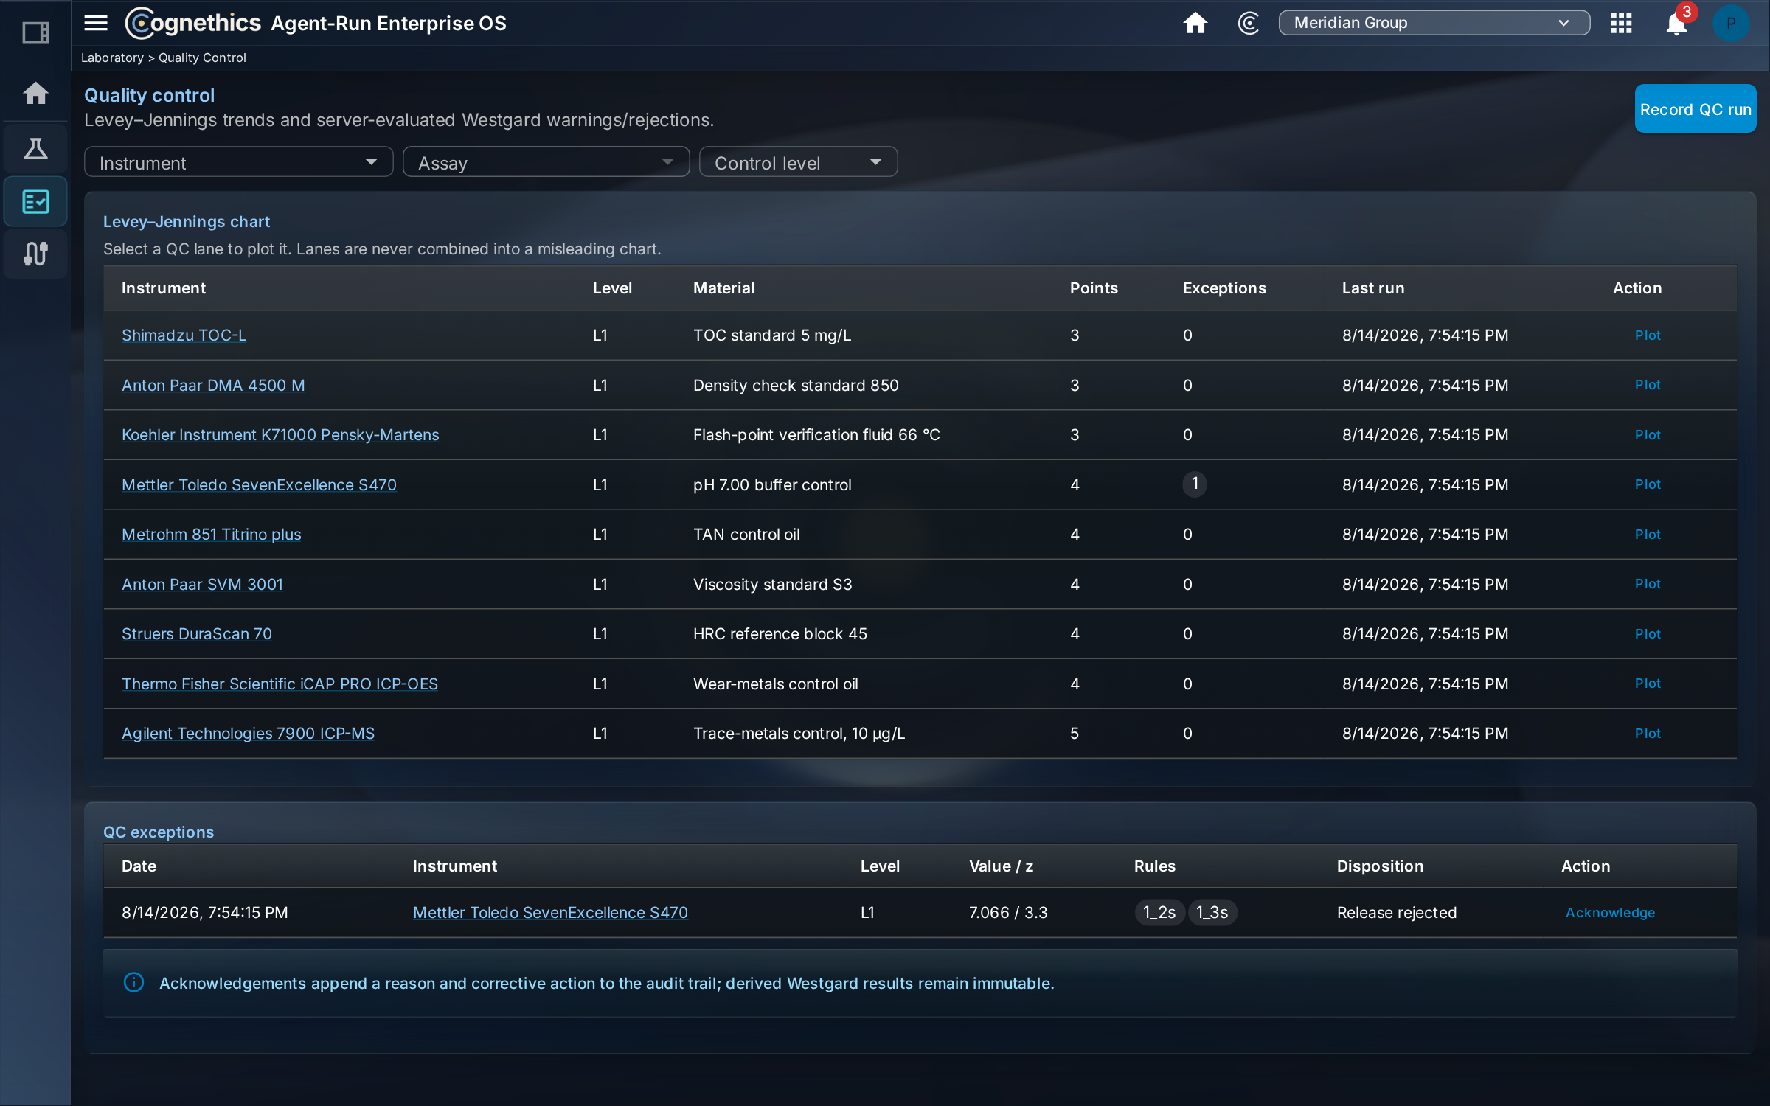Image resolution: width=1770 pixels, height=1106 pixels.
Task: Open Mettler Toledo link in QC exceptions
Action: coord(550,912)
